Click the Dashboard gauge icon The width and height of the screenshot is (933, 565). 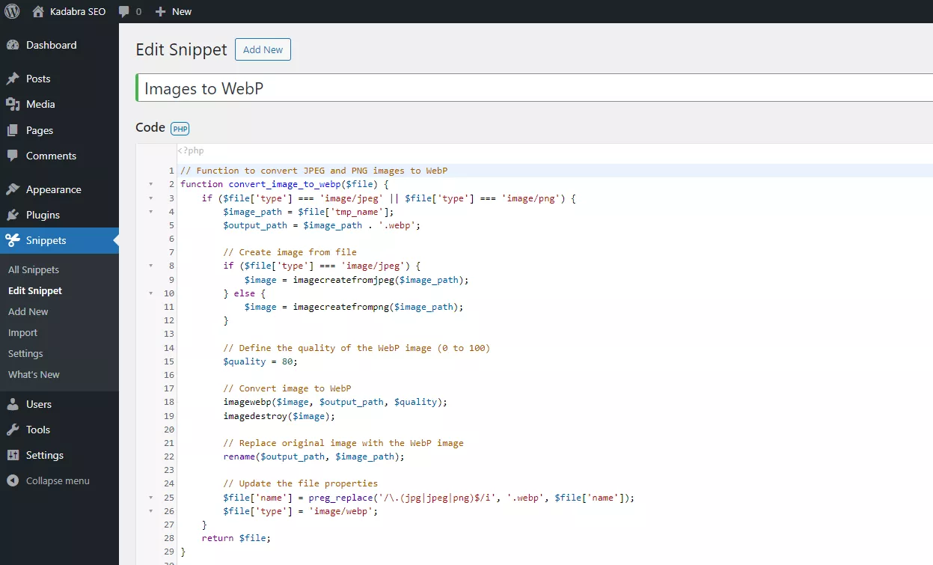pyautogui.click(x=13, y=45)
